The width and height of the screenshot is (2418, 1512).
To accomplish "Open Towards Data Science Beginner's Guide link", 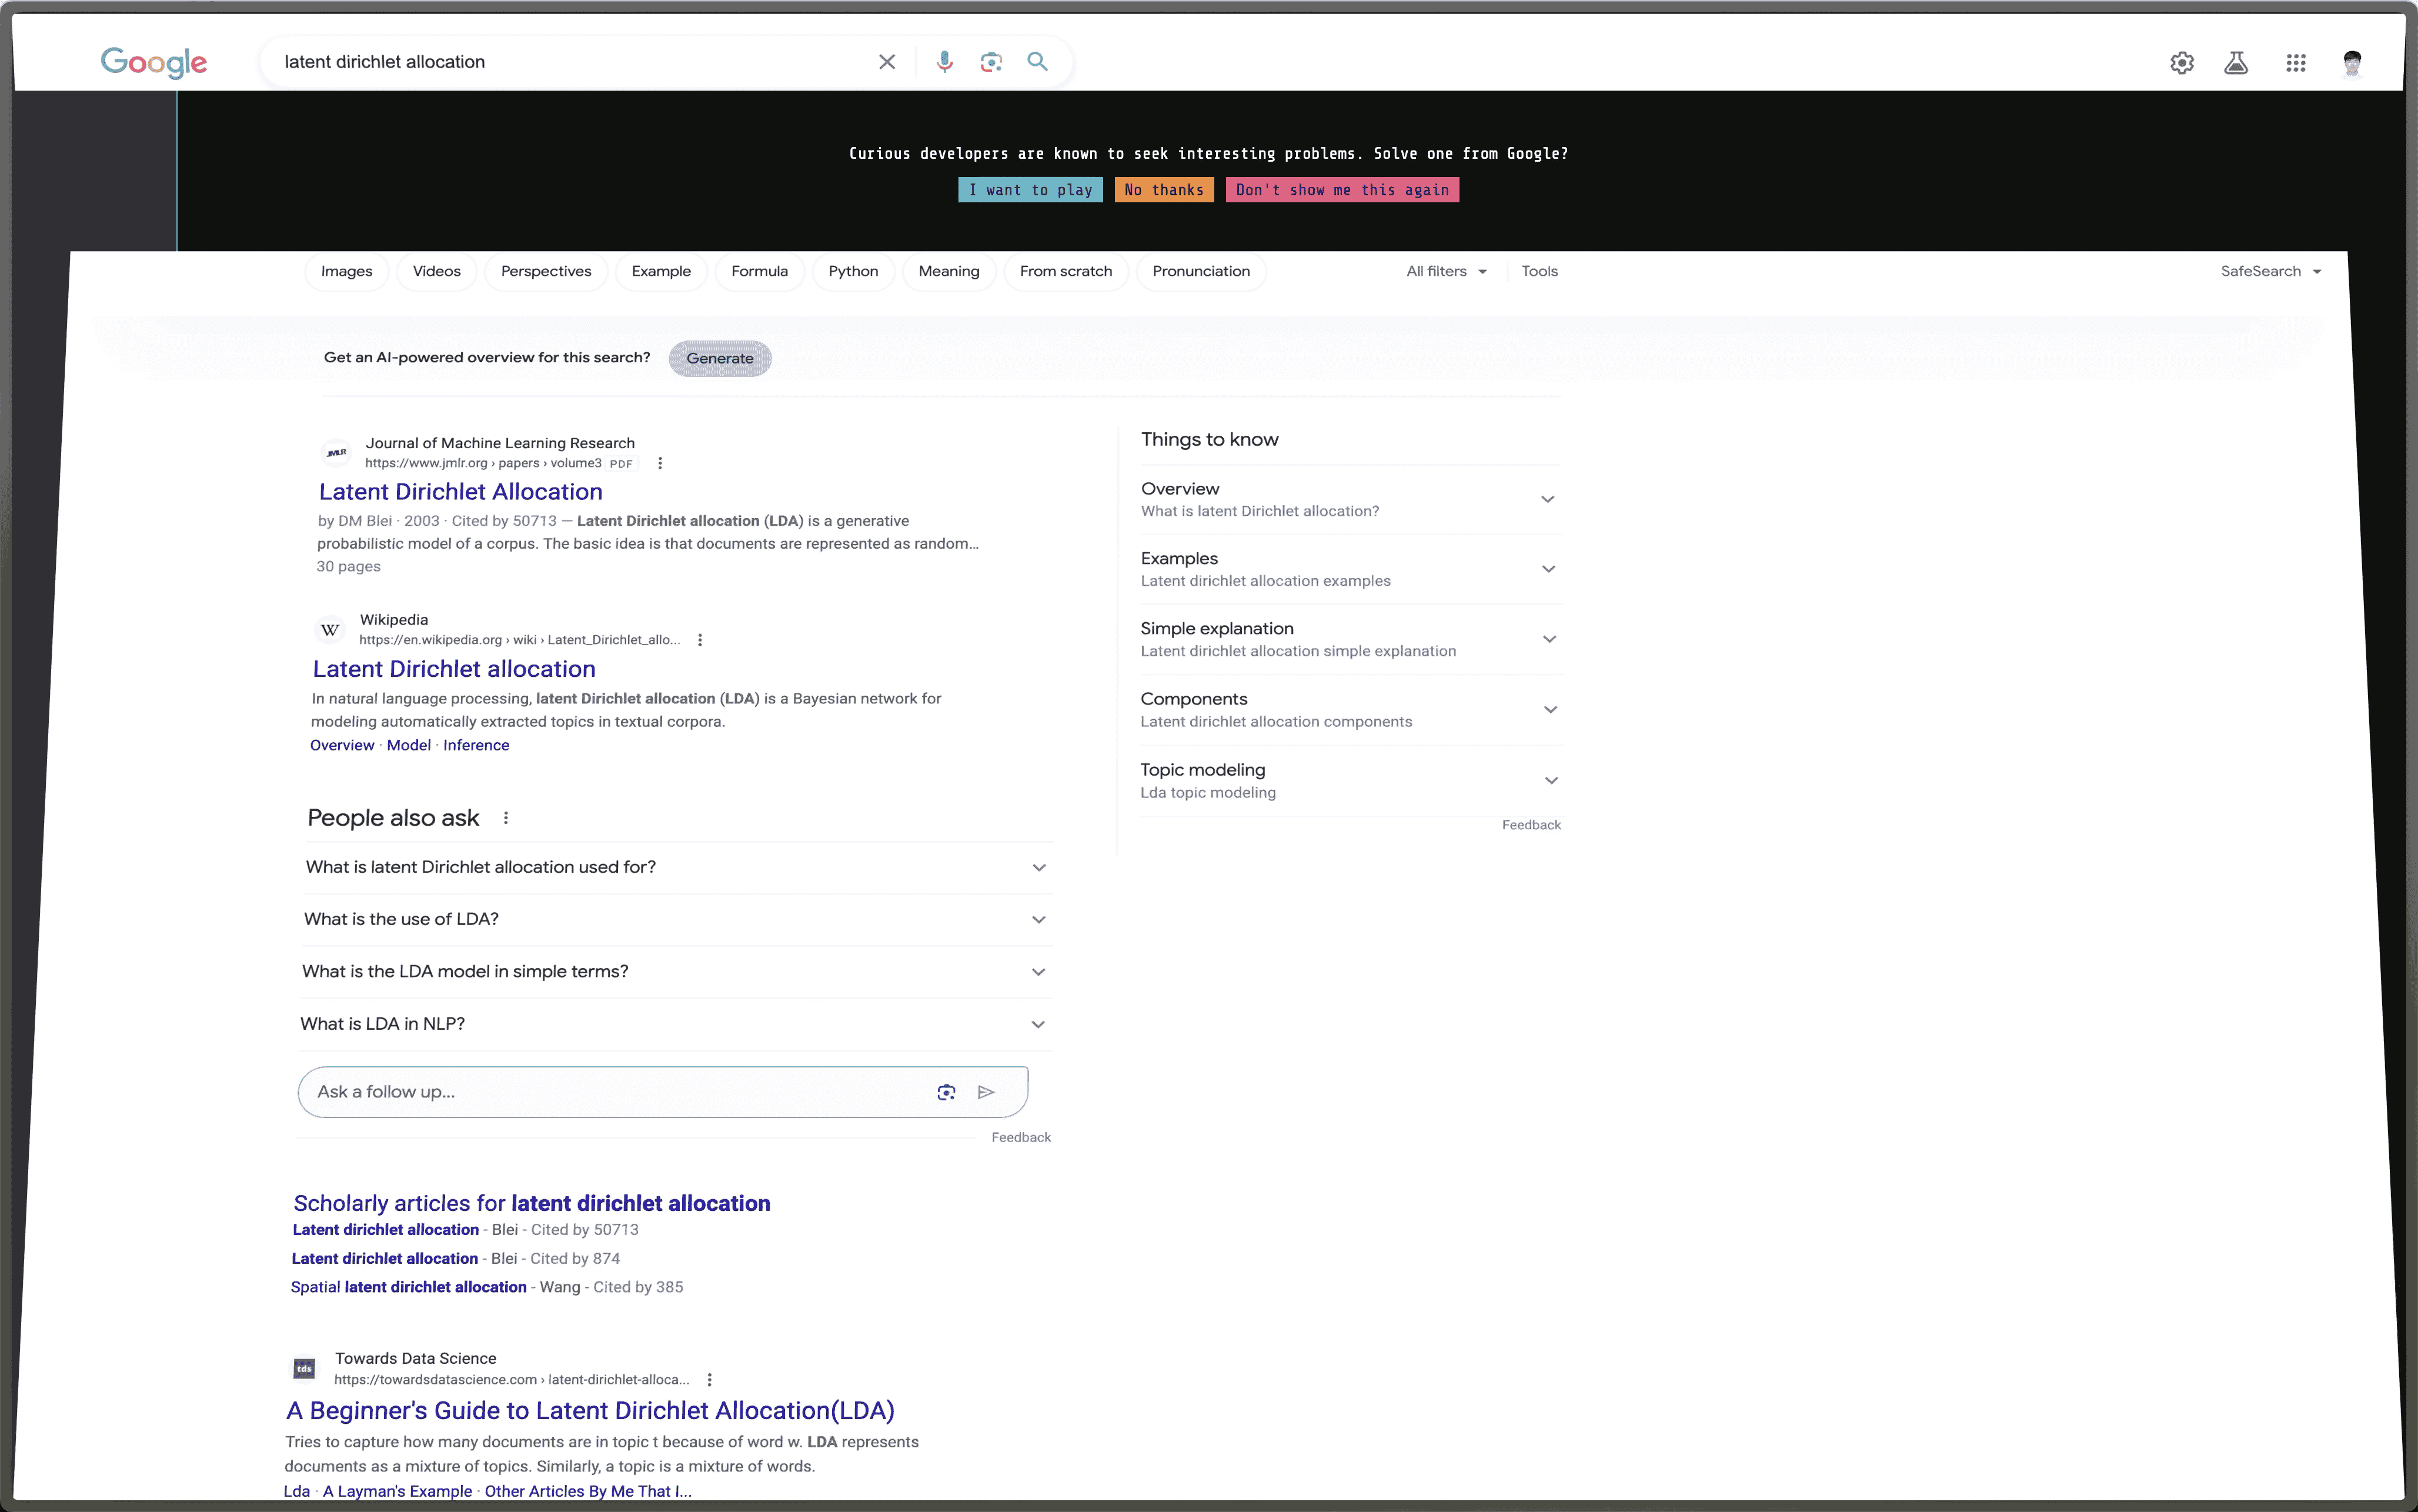I will [590, 1410].
